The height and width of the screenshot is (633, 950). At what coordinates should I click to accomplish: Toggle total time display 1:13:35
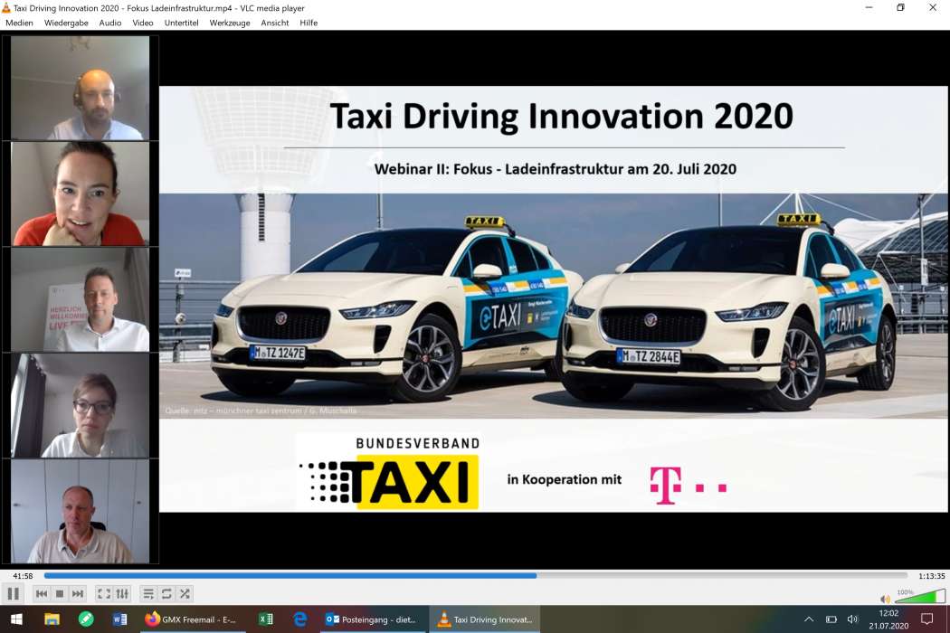(931, 576)
